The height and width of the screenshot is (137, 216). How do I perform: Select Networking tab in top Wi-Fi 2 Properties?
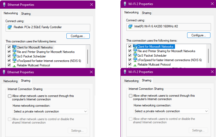131,12
